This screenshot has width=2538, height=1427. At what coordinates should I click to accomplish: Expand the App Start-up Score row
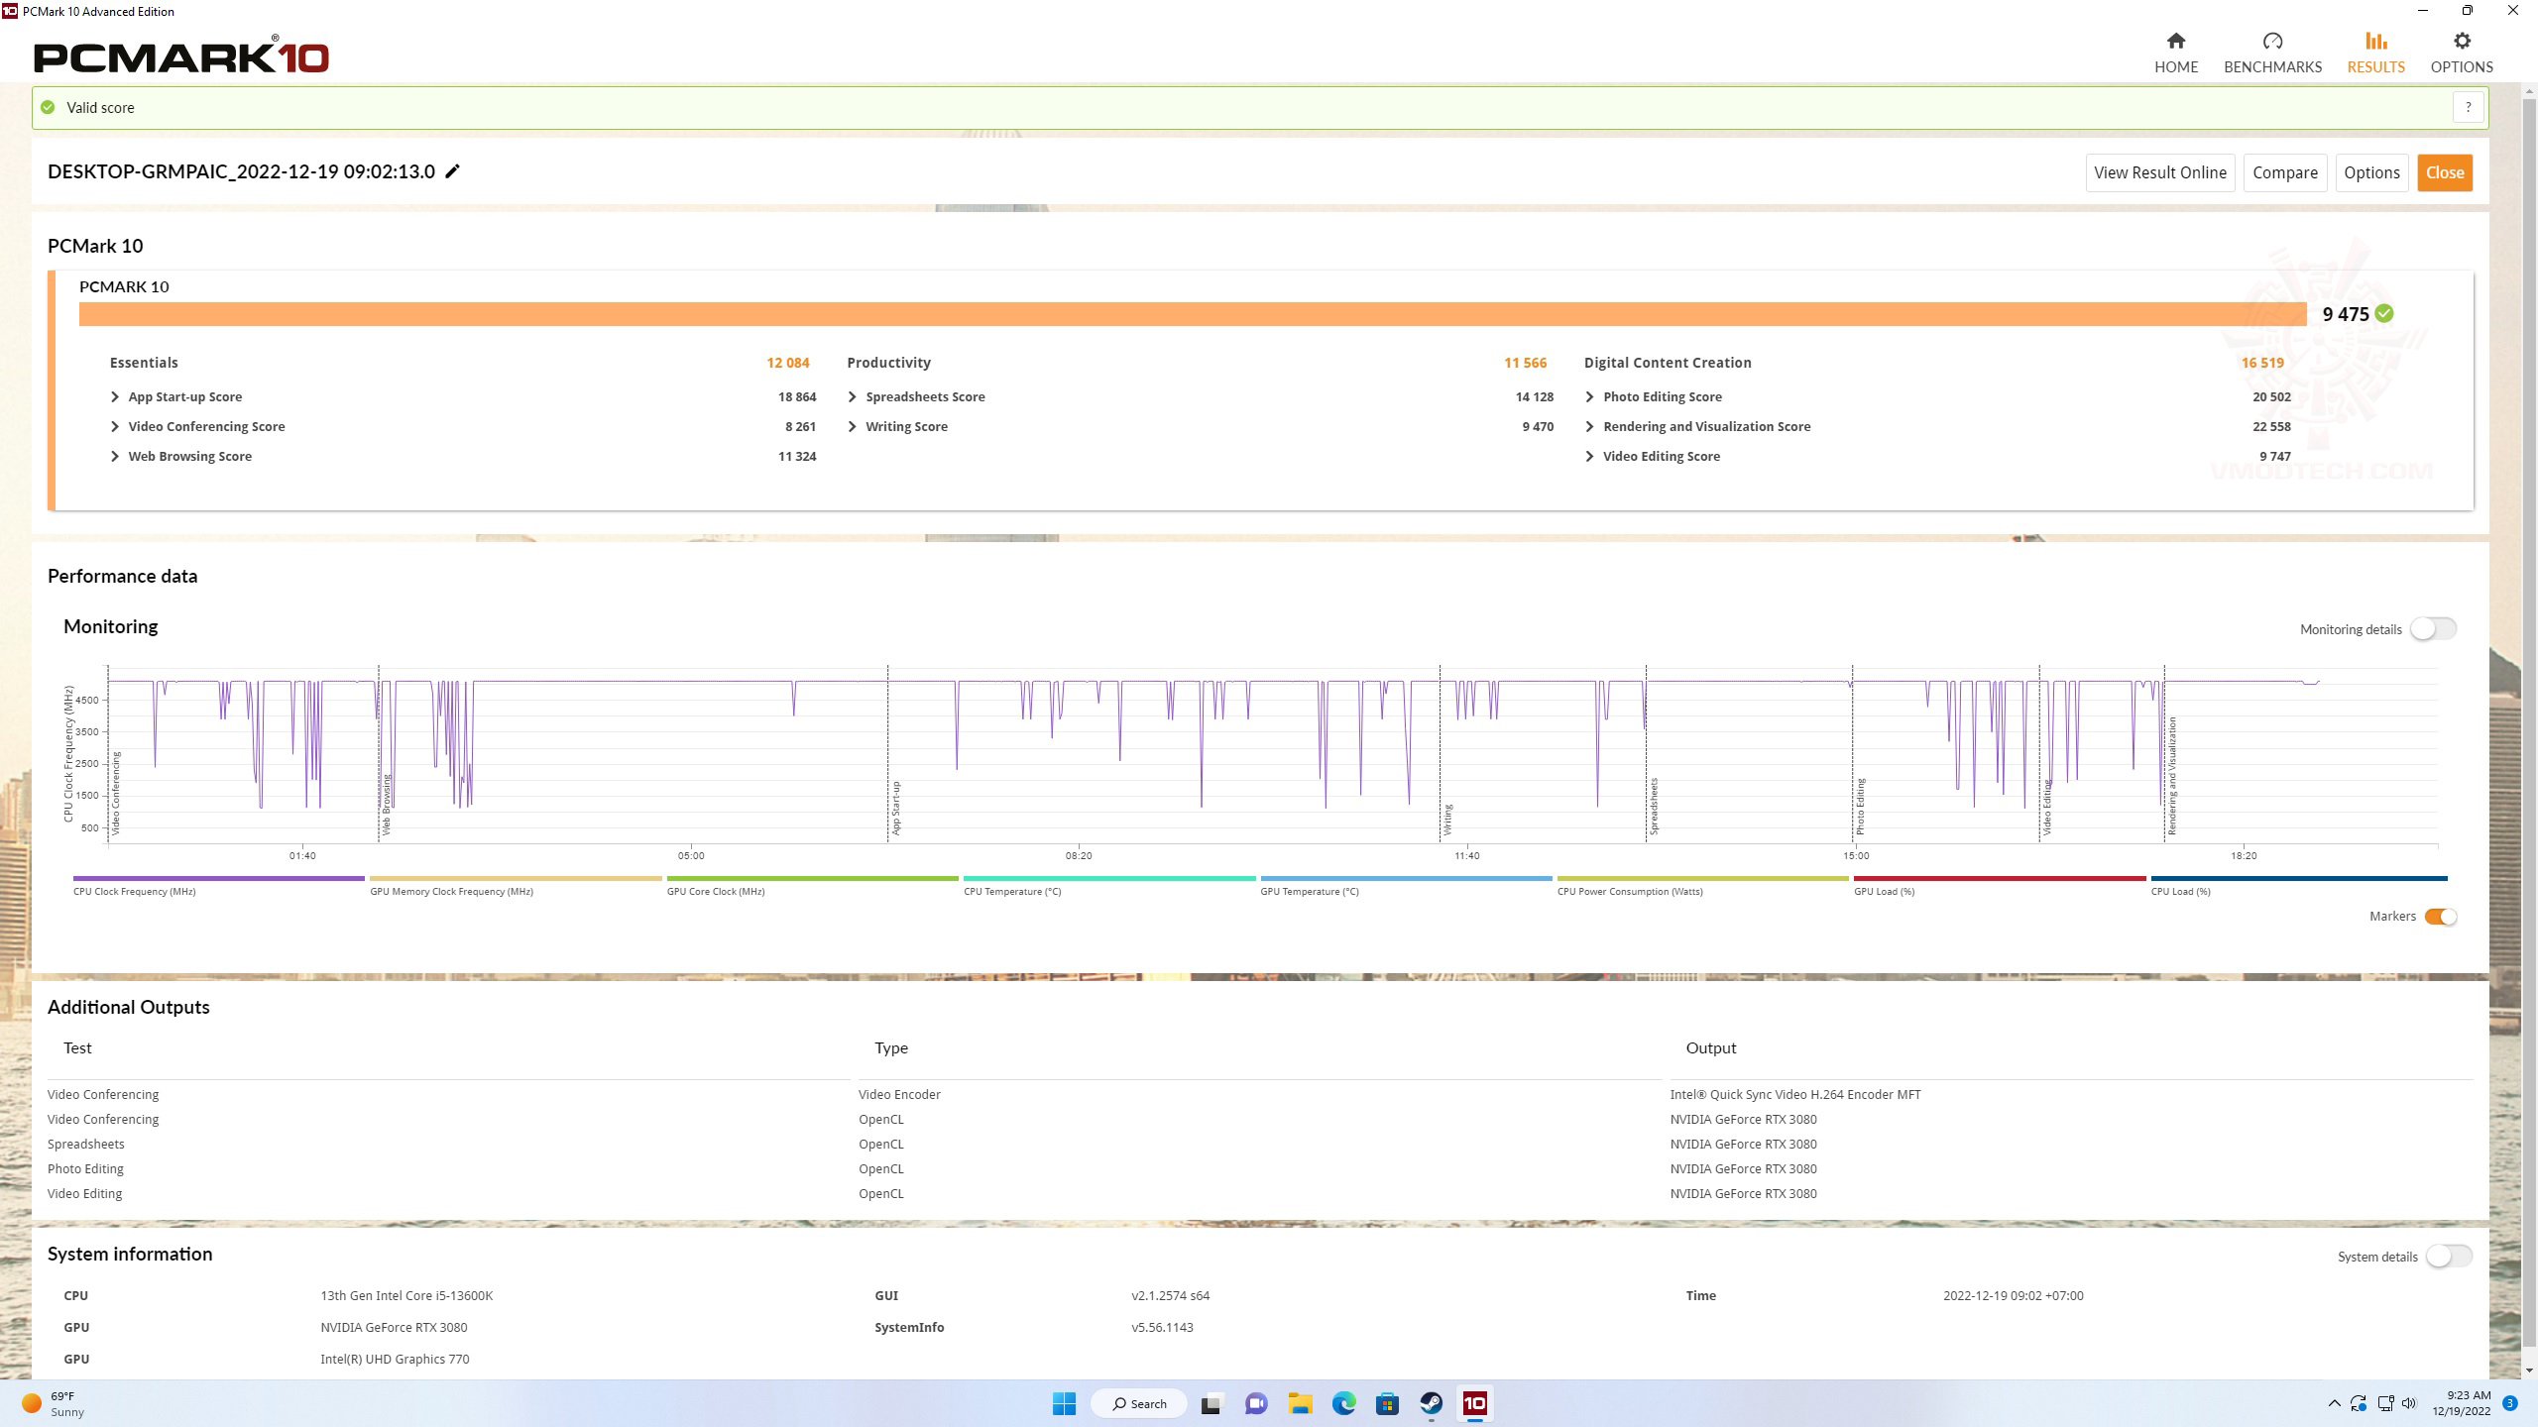pyautogui.click(x=115, y=396)
